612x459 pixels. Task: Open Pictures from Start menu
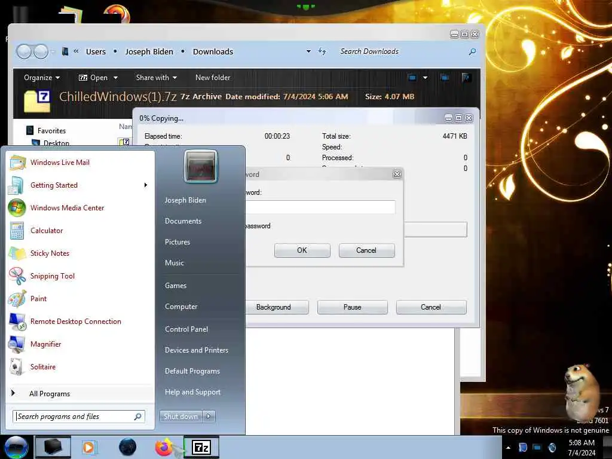[177, 242]
